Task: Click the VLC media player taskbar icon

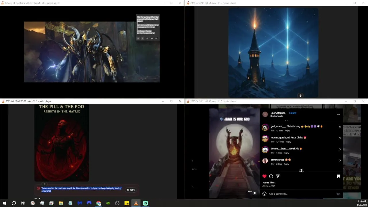Action: (x=136, y=203)
